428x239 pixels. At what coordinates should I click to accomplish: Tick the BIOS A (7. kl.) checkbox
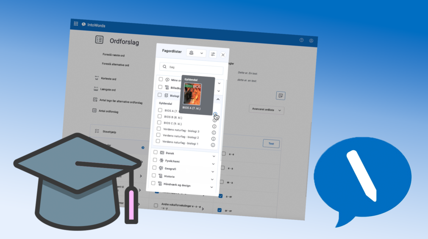tap(160, 110)
